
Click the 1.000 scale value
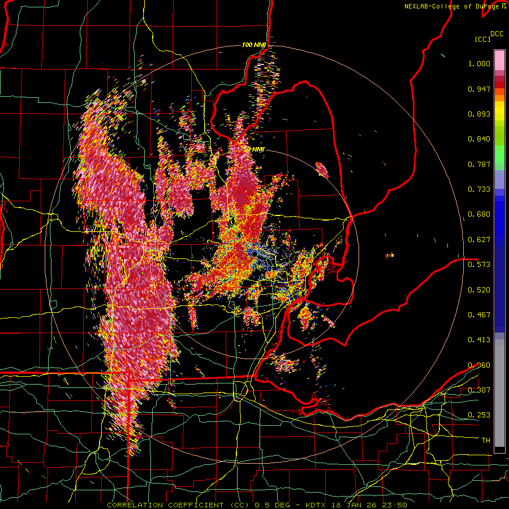[479, 63]
